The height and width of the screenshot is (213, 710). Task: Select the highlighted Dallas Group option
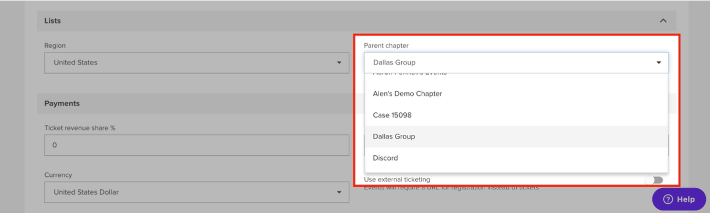tap(394, 136)
